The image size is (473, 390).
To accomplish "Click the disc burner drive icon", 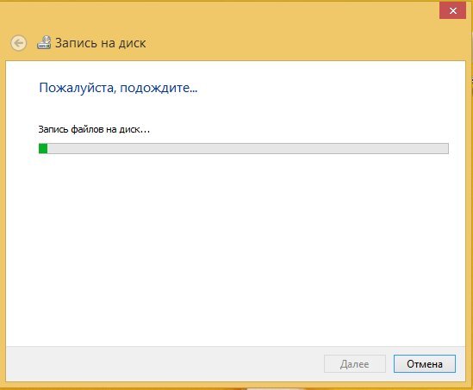I will click(44, 42).
